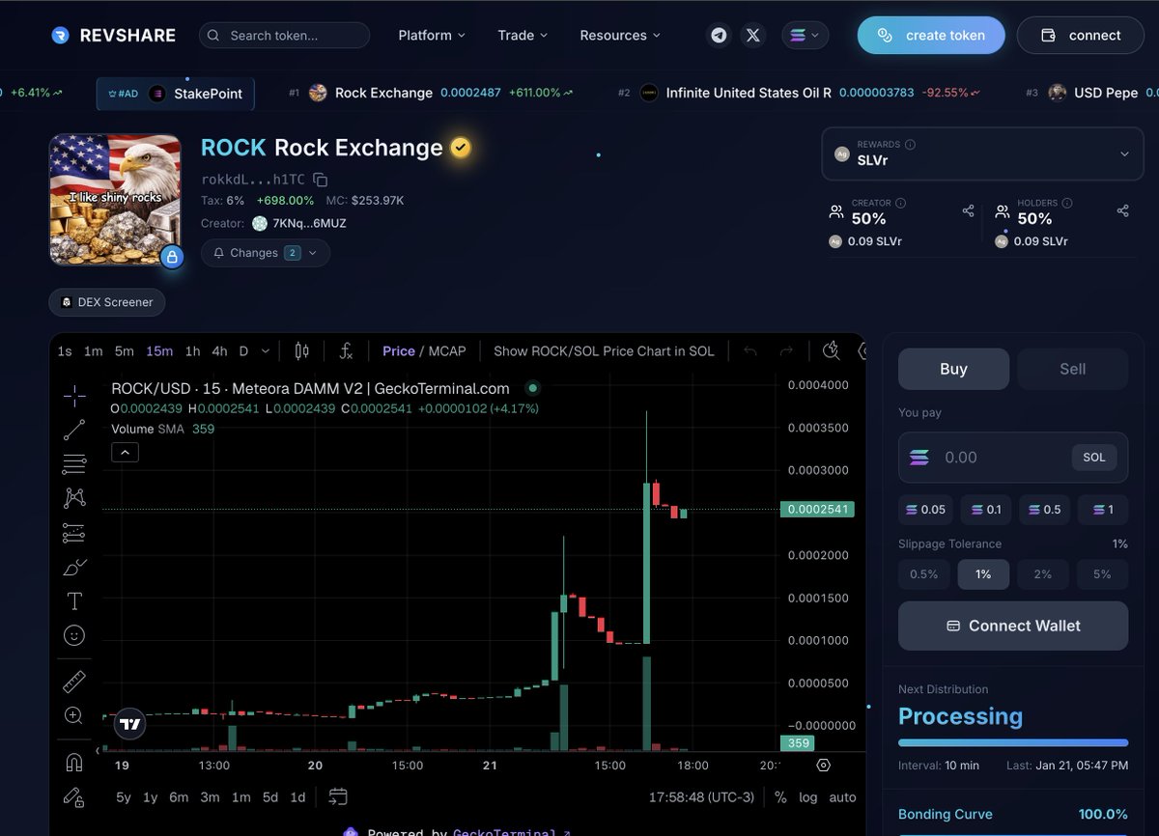Open the ROCK token eagle image
This screenshot has height=836, width=1159.
[115, 200]
